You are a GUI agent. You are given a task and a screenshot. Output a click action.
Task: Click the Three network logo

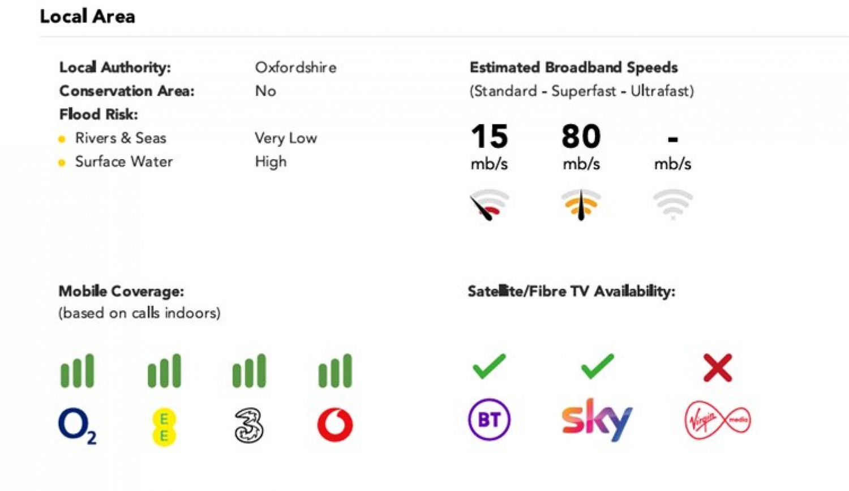(x=249, y=425)
